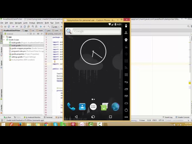Viewport: 192px width, 144px height.
Task: Open the Refactor menu
Action: (x=40, y=23)
